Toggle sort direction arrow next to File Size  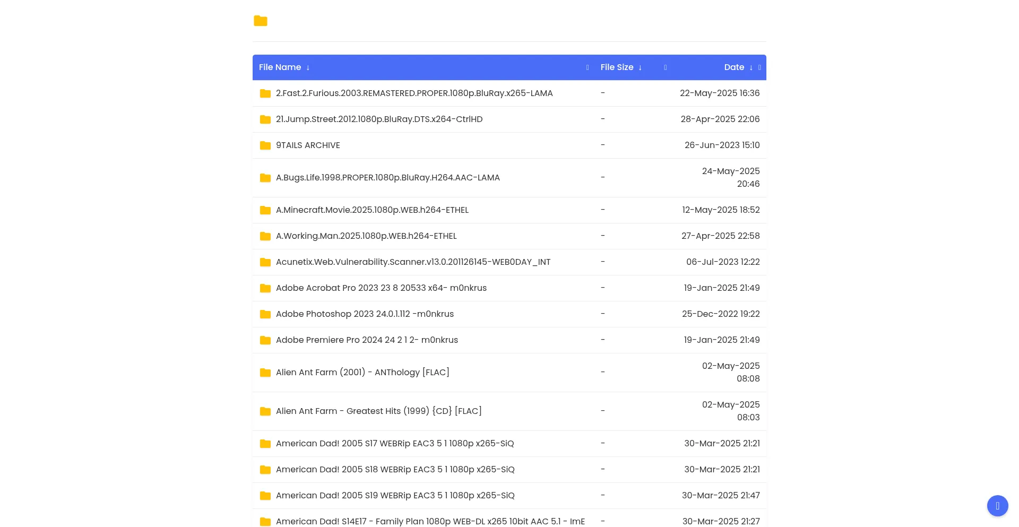640,67
